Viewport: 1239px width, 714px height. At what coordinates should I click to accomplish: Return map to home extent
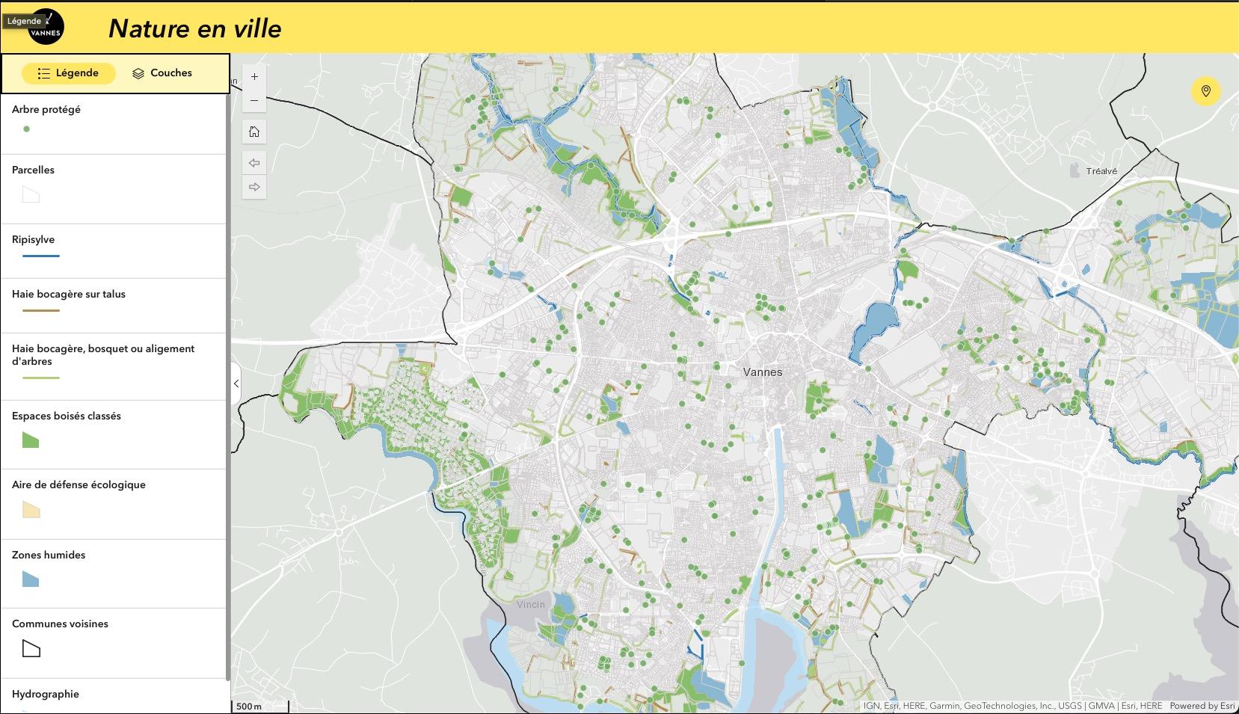[x=254, y=132]
